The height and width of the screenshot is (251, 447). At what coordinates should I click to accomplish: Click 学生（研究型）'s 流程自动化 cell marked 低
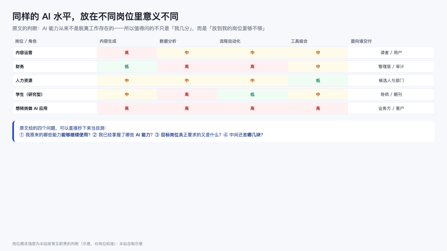253,95
